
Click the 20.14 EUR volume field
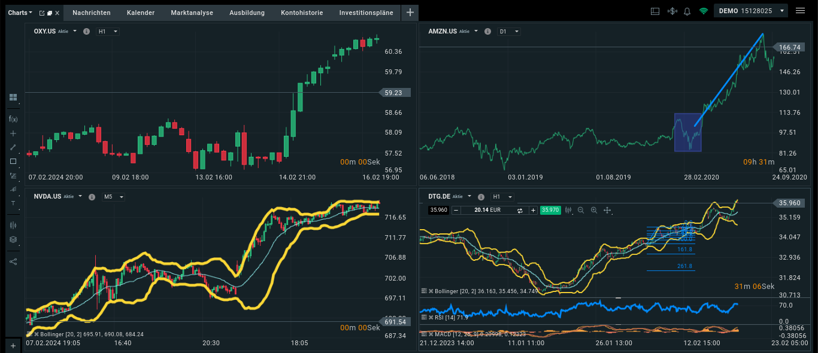click(487, 210)
